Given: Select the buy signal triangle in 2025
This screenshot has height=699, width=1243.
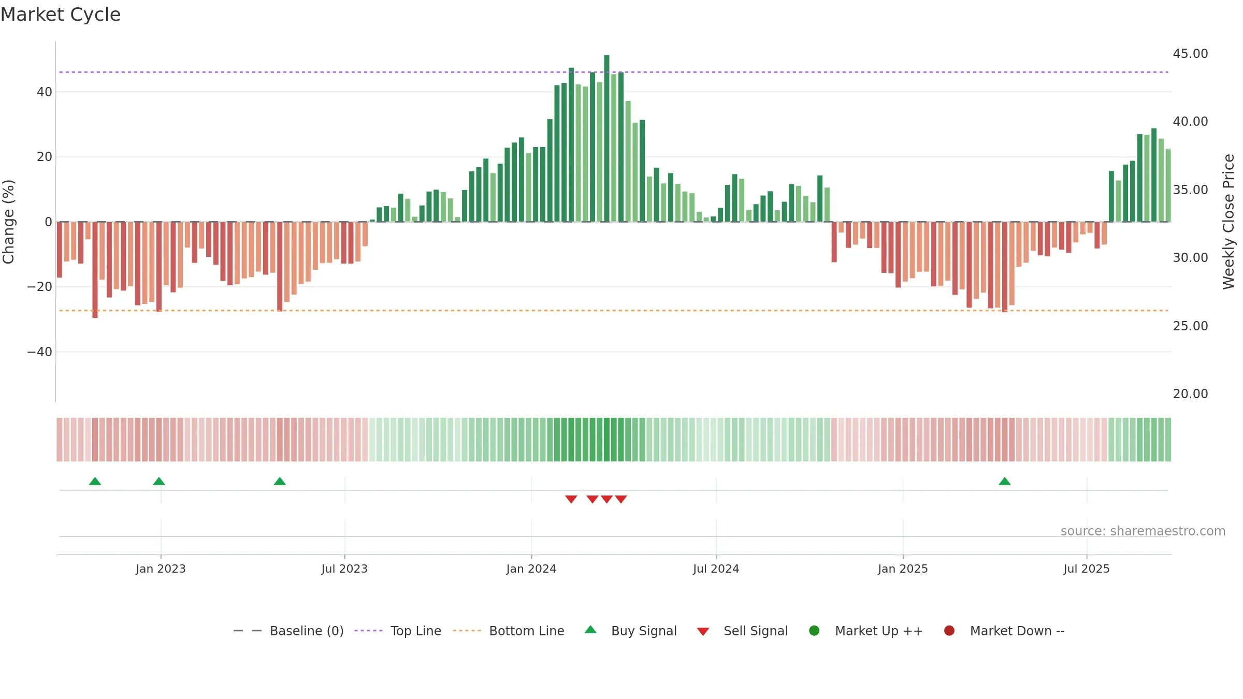Looking at the screenshot, I should 1005,482.
